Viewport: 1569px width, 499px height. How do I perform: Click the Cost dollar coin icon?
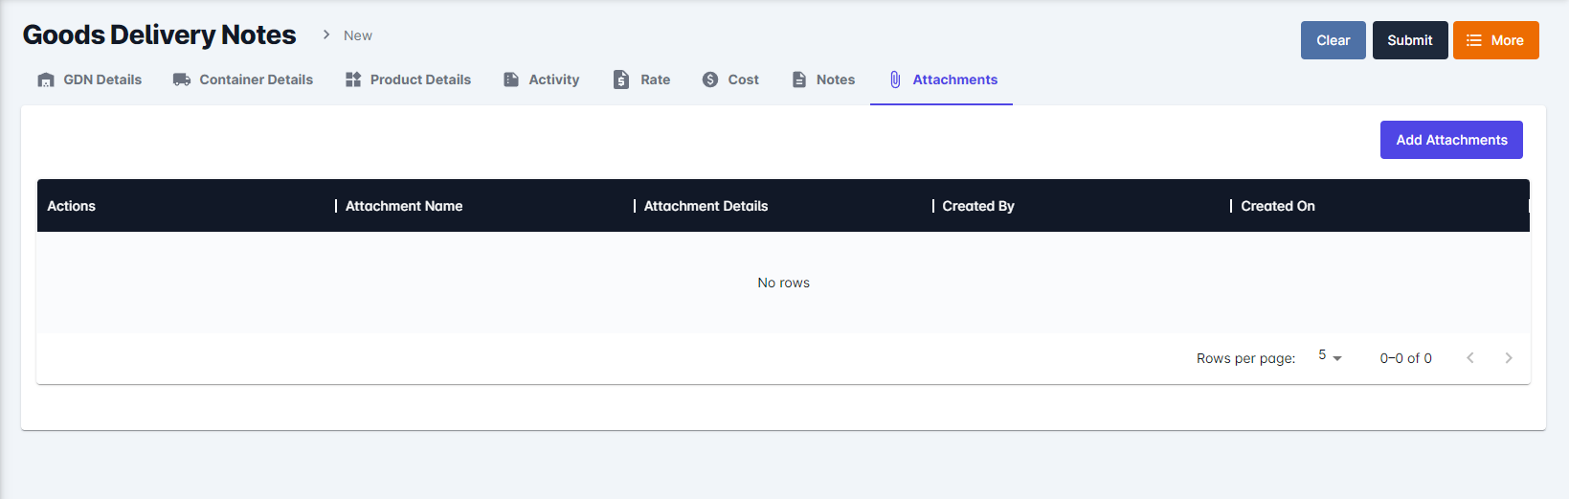[x=710, y=79]
